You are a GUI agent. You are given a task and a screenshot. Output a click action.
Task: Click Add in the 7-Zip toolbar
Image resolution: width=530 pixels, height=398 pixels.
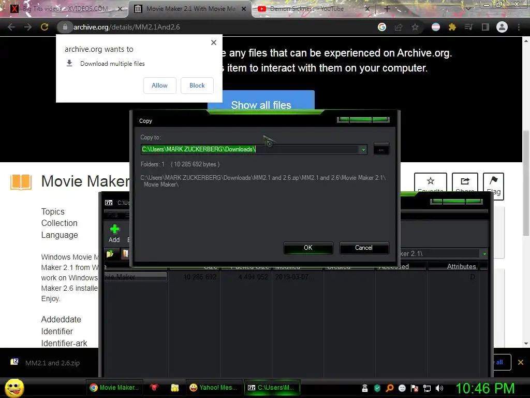[114, 234]
